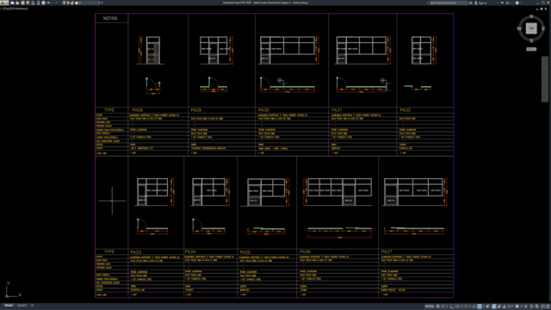
Task: Toggle grid display in status bar
Action: click(x=438, y=307)
